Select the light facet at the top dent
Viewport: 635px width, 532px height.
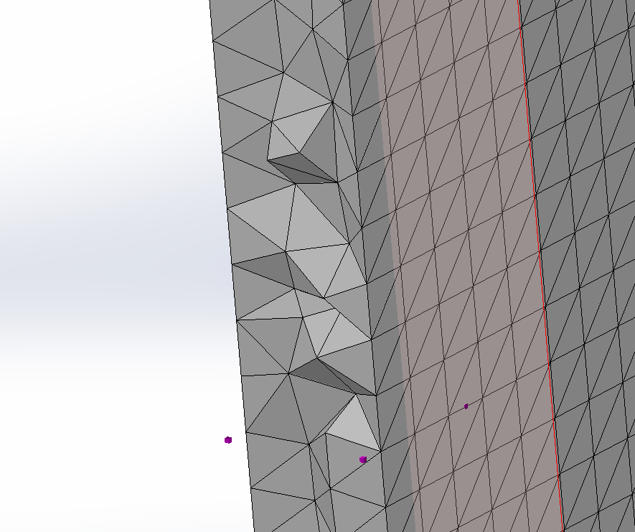pyautogui.click(x=301, y=129)
